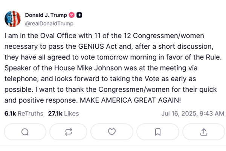Visit the @realDonaldTrump handle
Image resolution: width=226 pixels, height=151 pixels.
[49, 23]
